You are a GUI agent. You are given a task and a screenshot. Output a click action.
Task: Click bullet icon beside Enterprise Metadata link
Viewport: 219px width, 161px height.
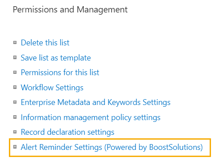pyautogui.click(x=15, y=102)
